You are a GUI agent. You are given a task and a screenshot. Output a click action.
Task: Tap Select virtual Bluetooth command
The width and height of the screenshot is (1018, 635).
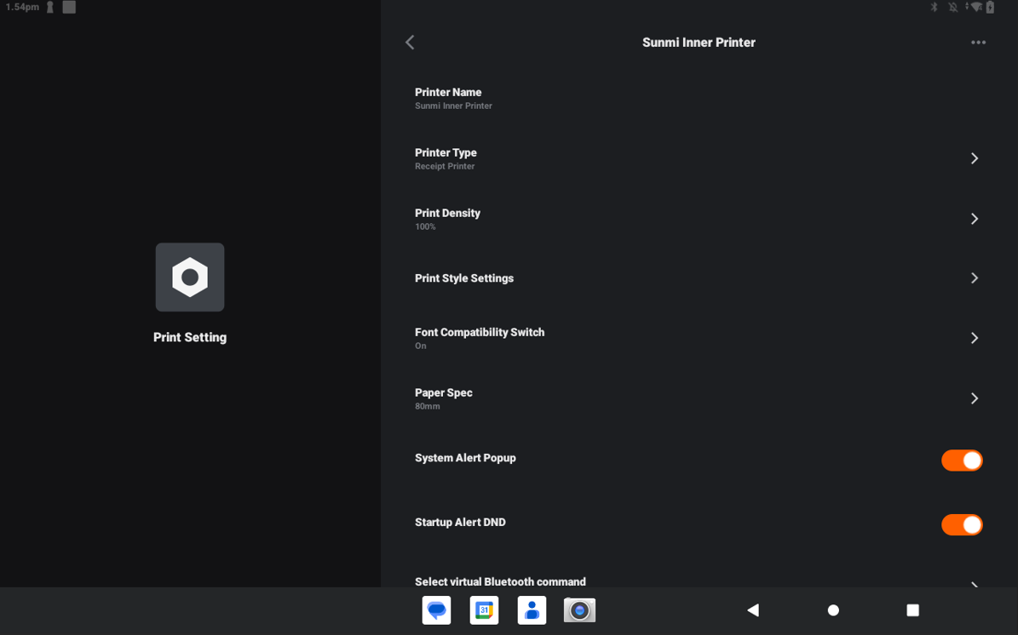pos(500,581)
